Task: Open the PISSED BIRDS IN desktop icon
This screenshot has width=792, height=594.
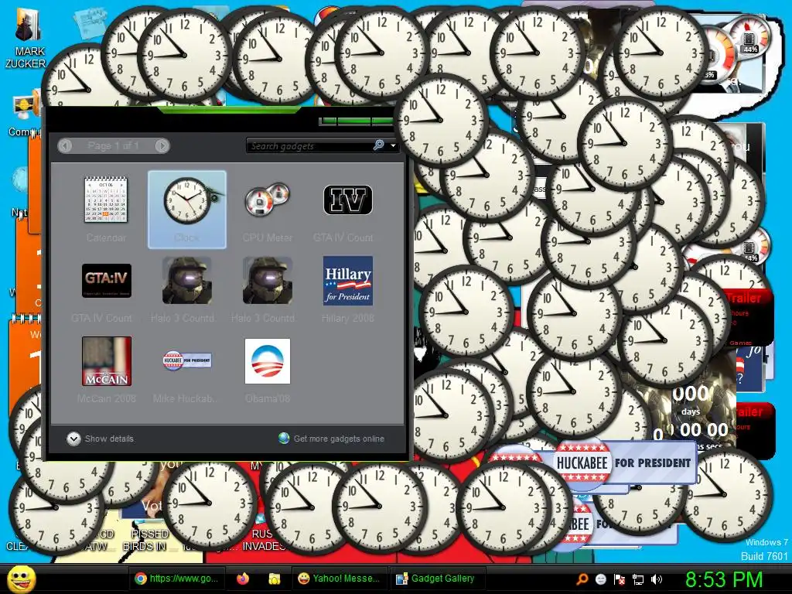Action: pyautogui.click(x=146, y=540)
